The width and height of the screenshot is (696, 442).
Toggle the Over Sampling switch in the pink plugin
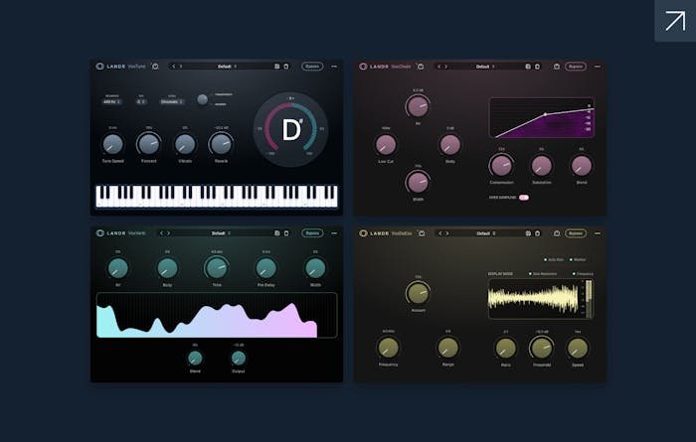524,198
